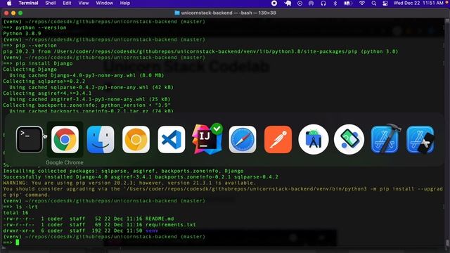Click the yellow pip WARNING line
The width and height of the screenshot is (450, 253).
129,183
